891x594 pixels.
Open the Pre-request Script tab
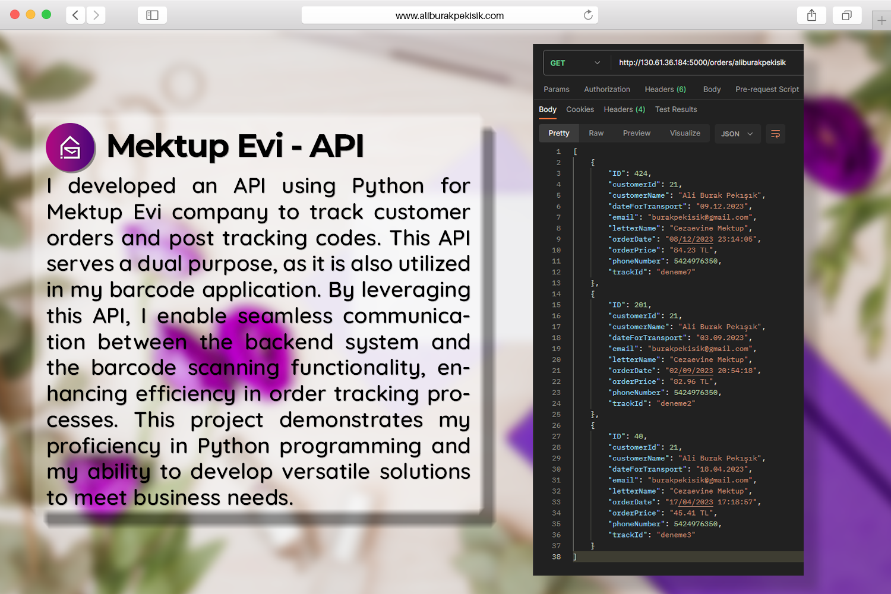coord(767,89)
